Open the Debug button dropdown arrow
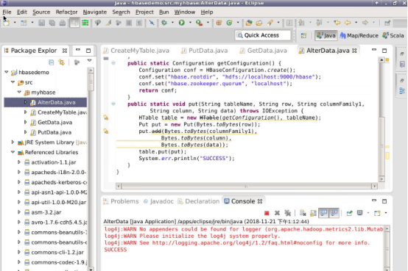The height and width of the screenshot is (271, 408). [172, 23]
